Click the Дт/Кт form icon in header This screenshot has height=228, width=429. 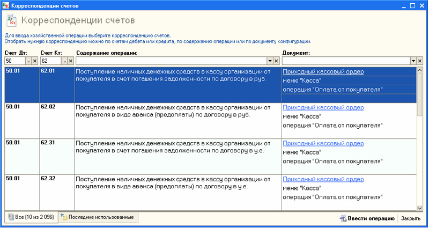pyautogui.click(x=11, y=21)
